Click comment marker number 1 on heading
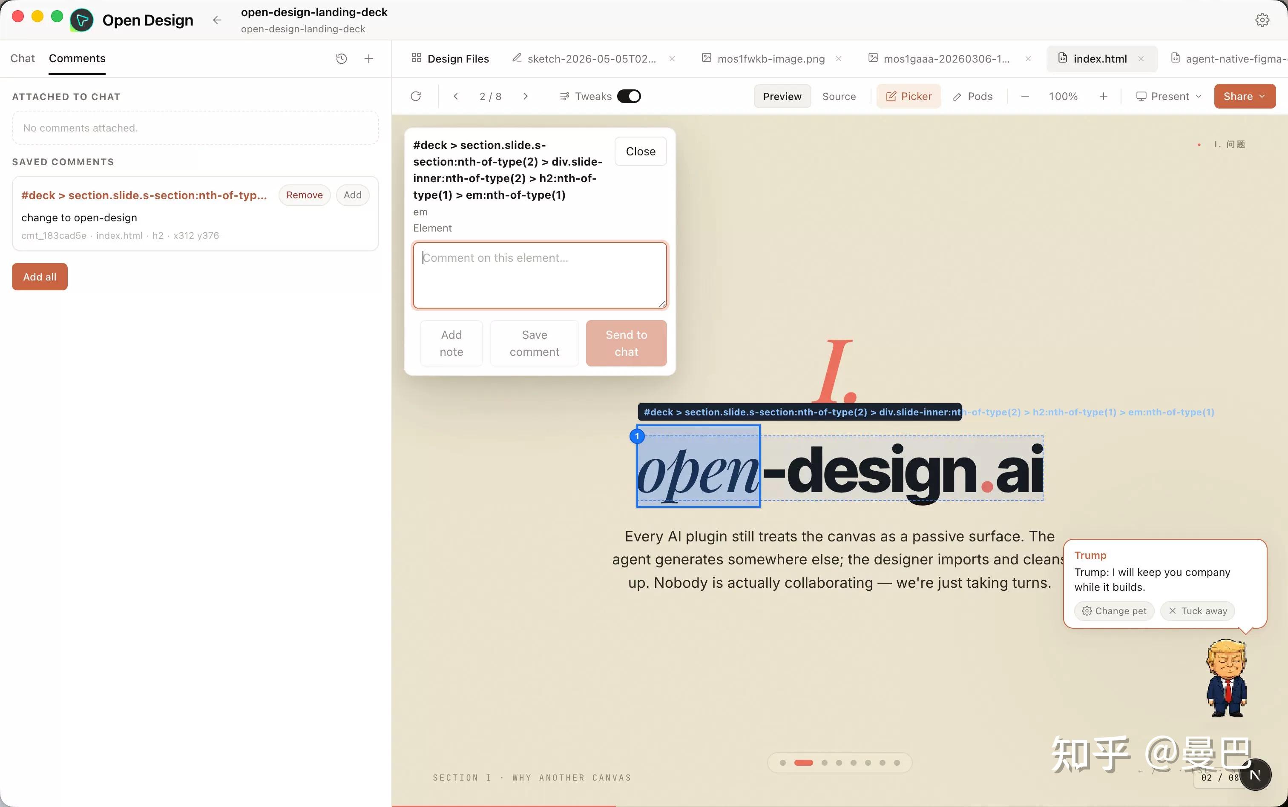1288x807 pixels. (x=636, y=437)
